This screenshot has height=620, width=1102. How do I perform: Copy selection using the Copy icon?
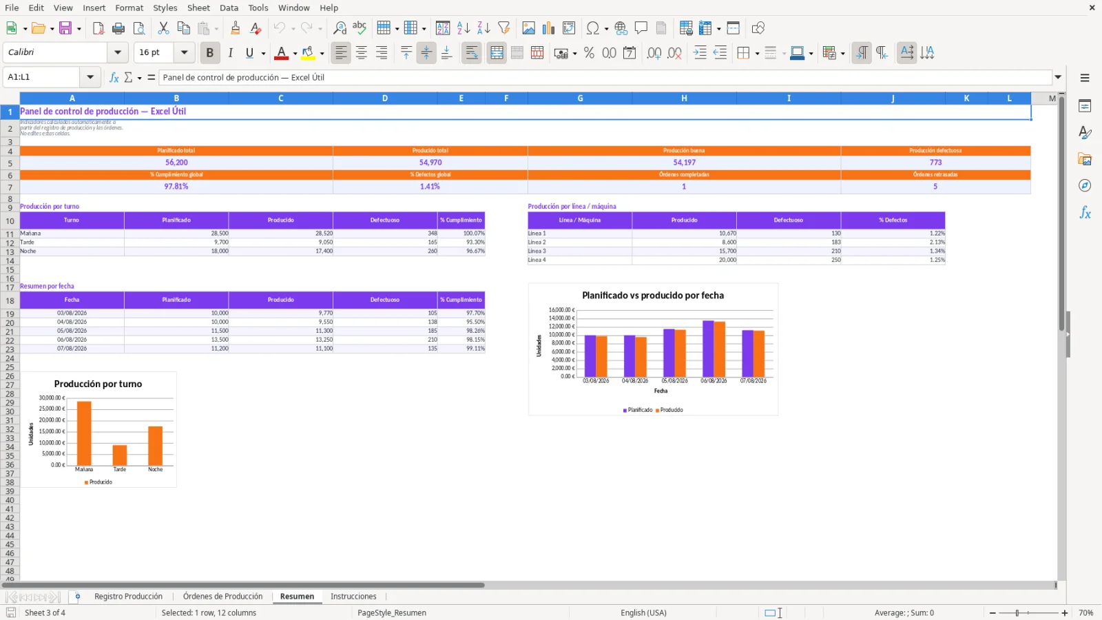(x=183, y=28)
